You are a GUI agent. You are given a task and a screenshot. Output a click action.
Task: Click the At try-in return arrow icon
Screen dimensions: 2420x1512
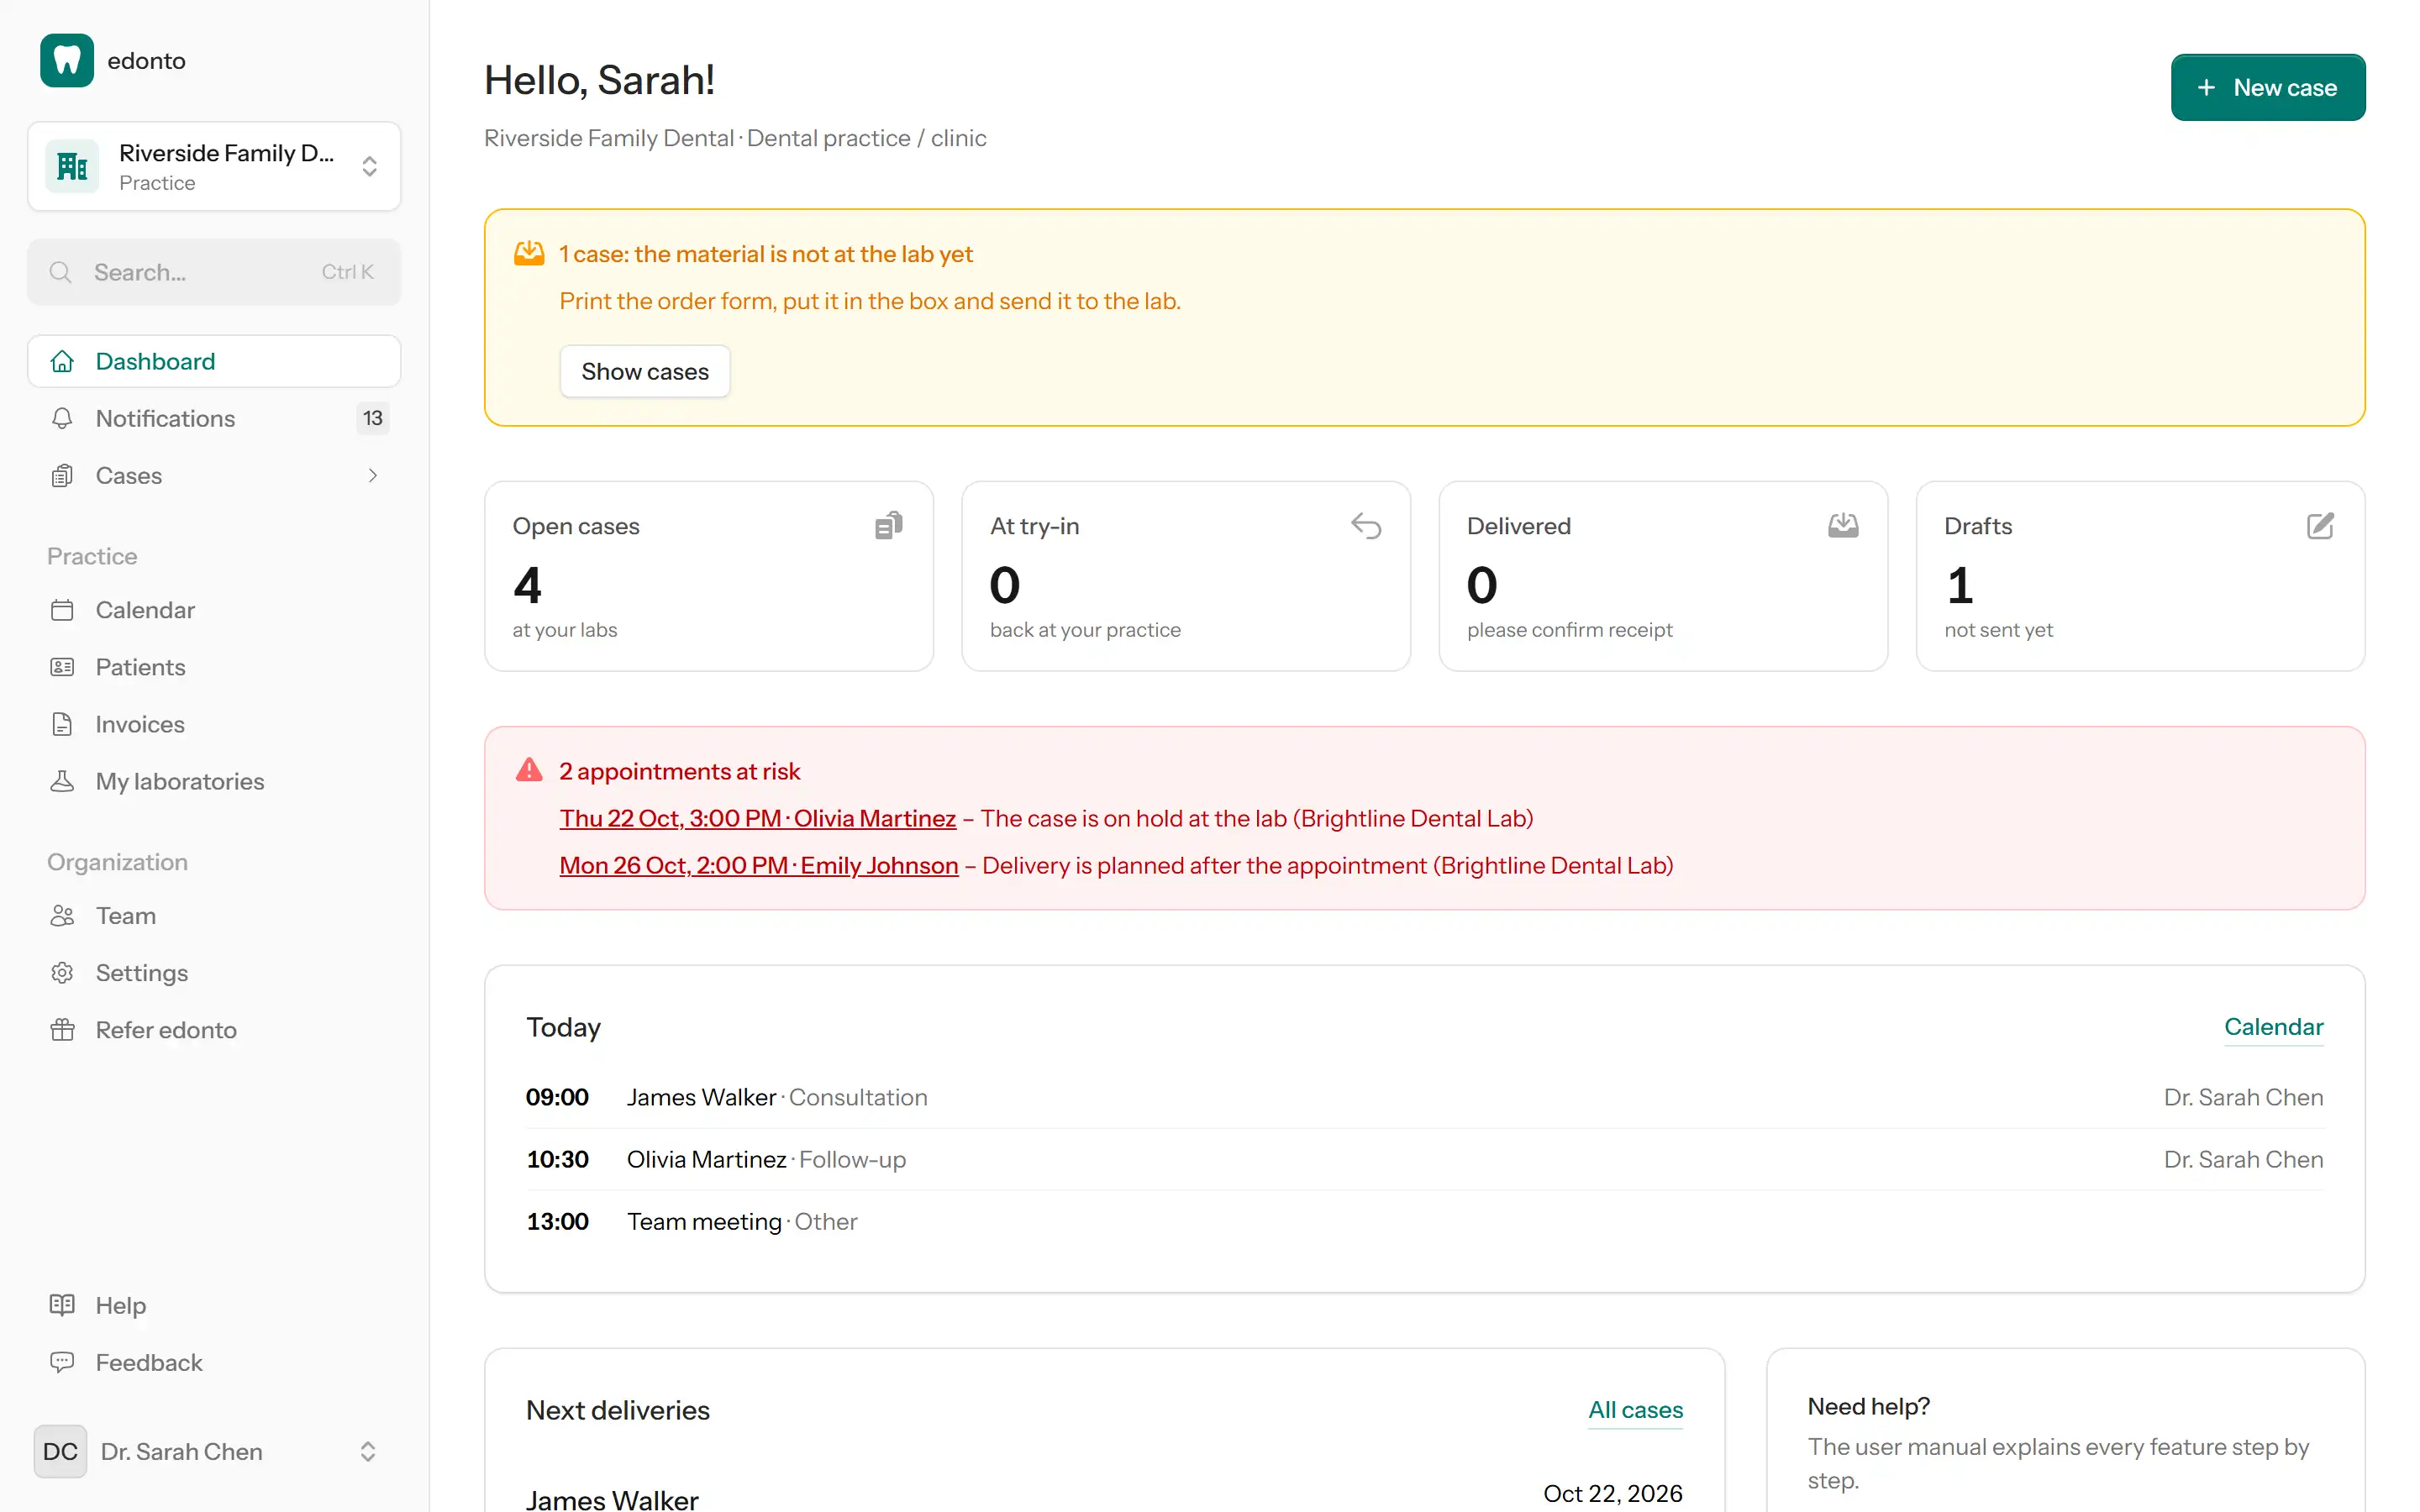tap(1366, 525)
